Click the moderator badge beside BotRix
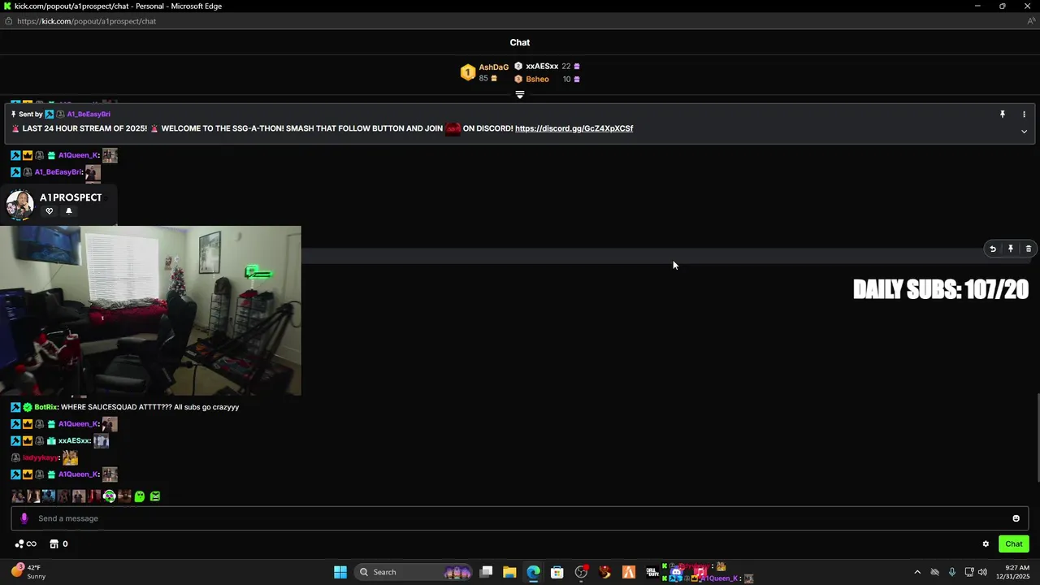The height and width of the screenshot is (585, 1040). (x=15, y=407)
